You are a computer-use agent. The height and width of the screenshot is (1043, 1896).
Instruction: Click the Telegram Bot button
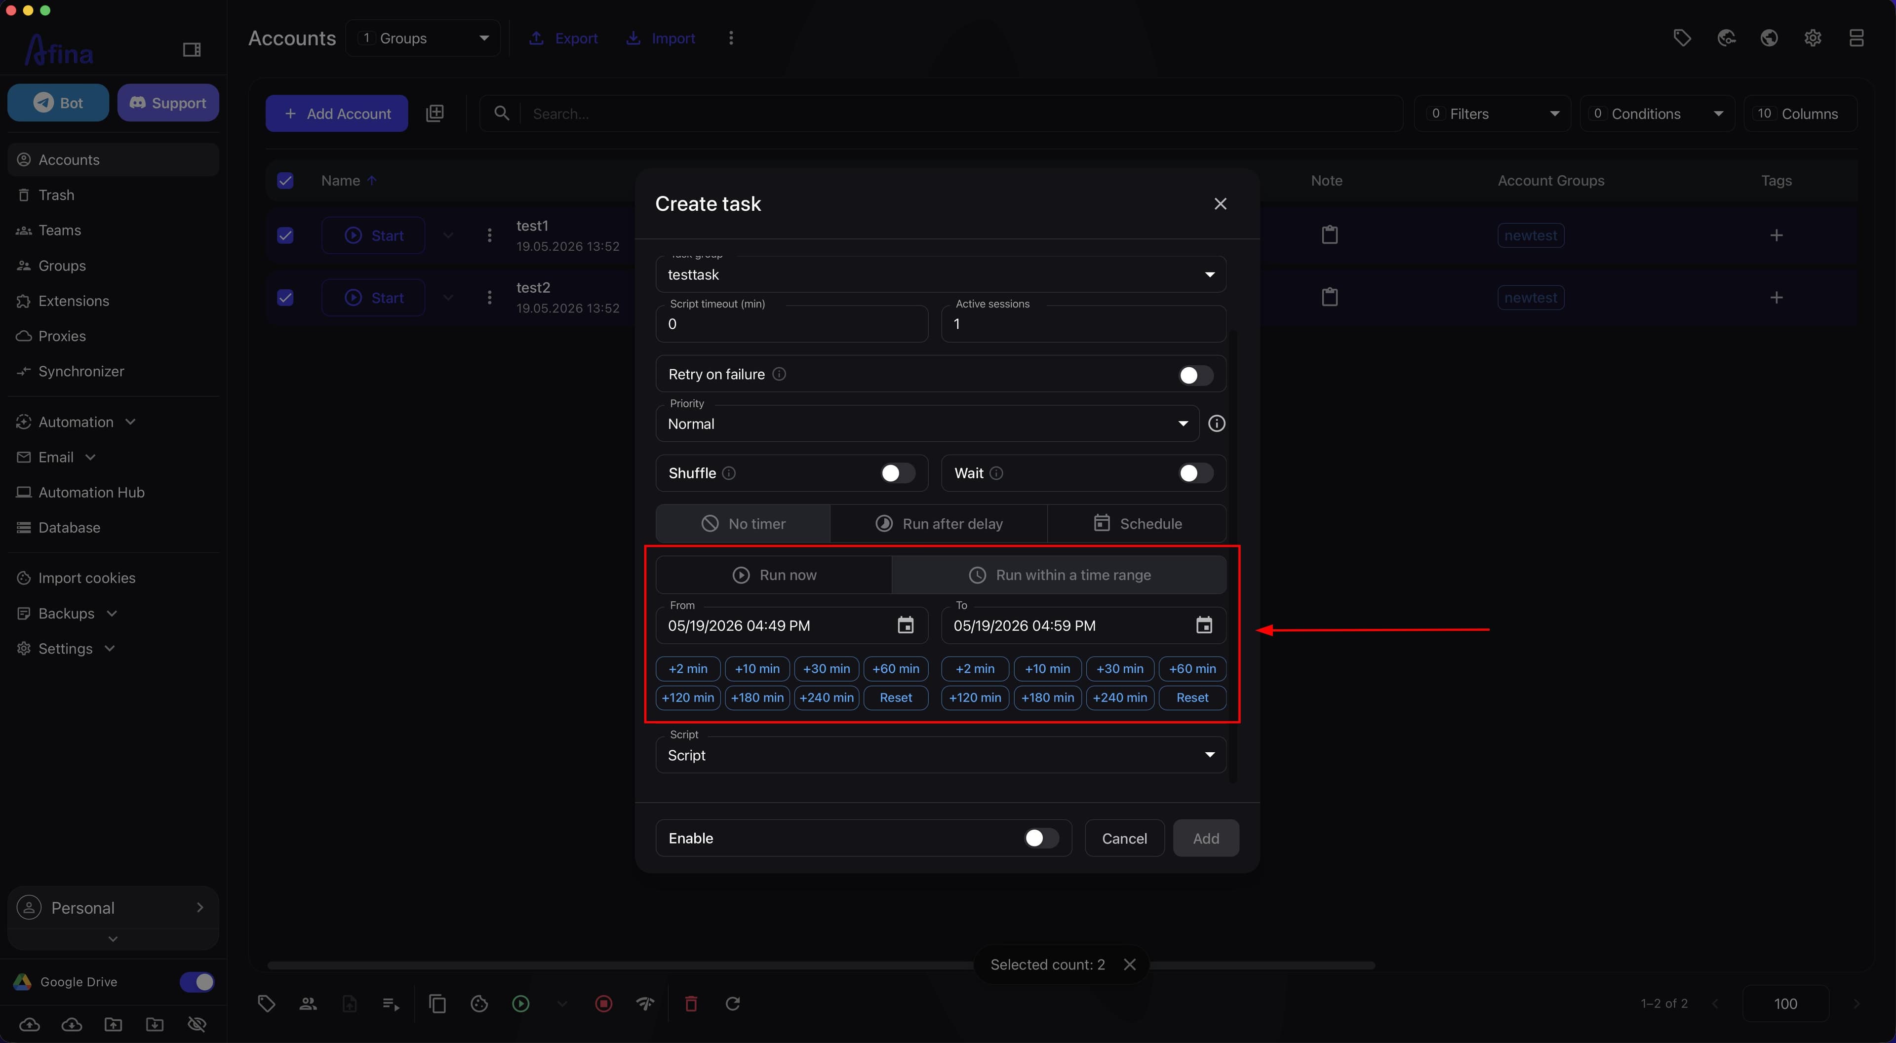[x=58, y=102]
